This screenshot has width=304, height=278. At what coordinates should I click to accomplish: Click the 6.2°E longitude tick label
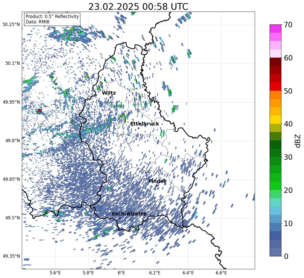point(155,273)
